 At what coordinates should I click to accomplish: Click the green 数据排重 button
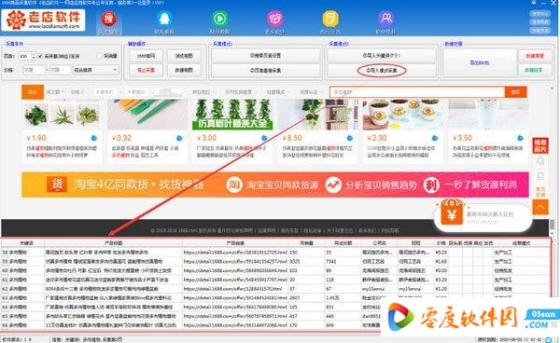pos(535,70)
